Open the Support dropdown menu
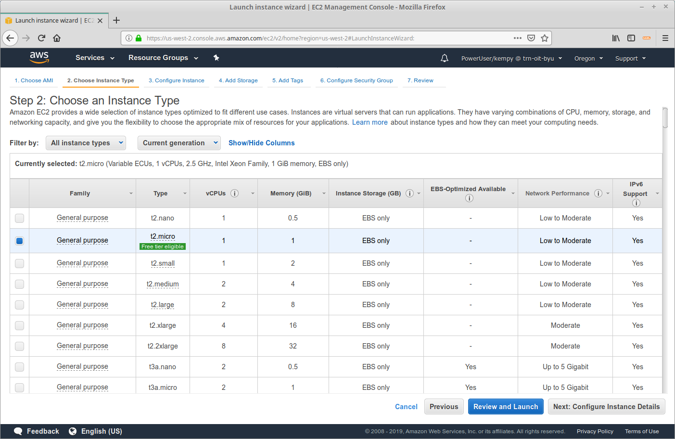Image resolution: width=675 pixels, height=439 pixels. 630,58
